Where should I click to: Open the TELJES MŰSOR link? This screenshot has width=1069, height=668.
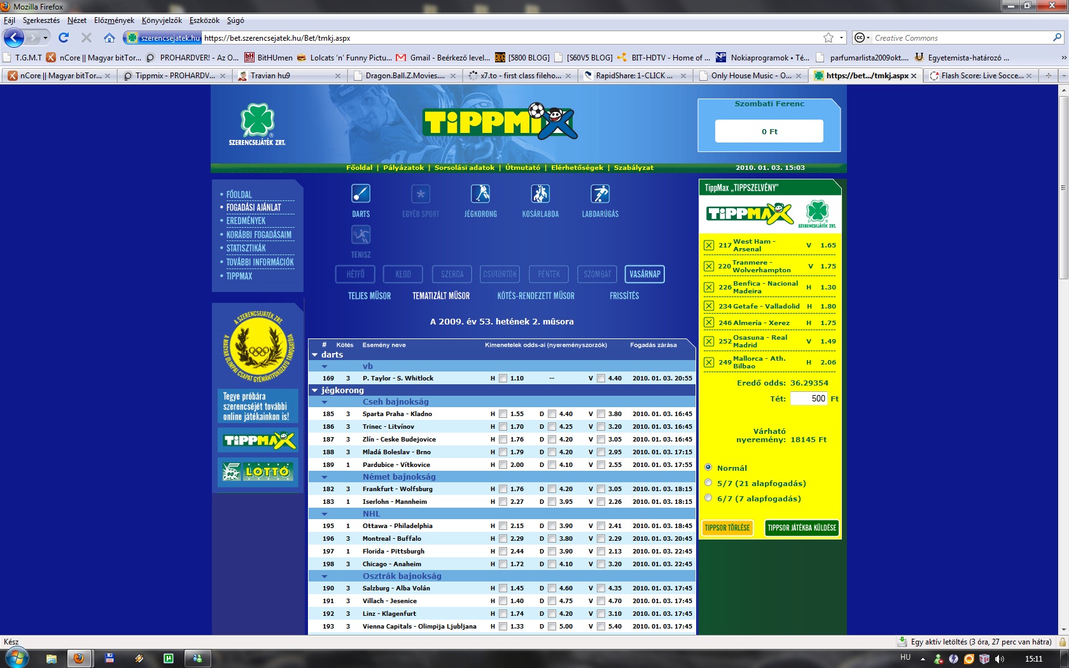(369, 296)
